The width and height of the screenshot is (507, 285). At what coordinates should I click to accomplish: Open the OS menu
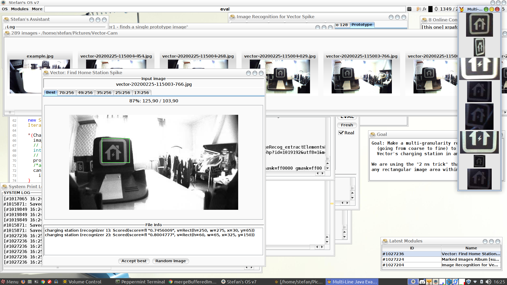[5, 9]
